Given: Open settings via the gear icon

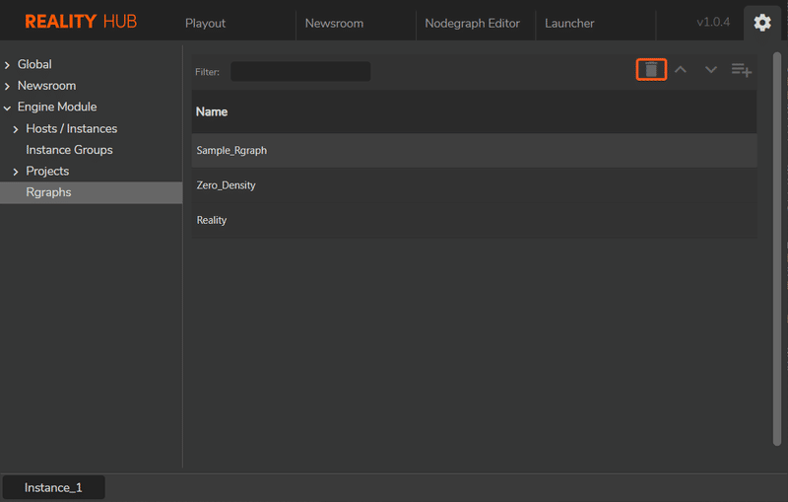Looking at the screenshot, I should pyautogui.click(x=762, y=23).
